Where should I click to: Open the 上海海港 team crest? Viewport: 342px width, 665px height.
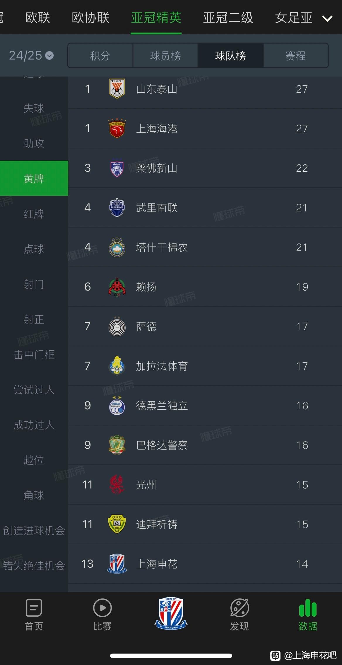pos(117,128)
